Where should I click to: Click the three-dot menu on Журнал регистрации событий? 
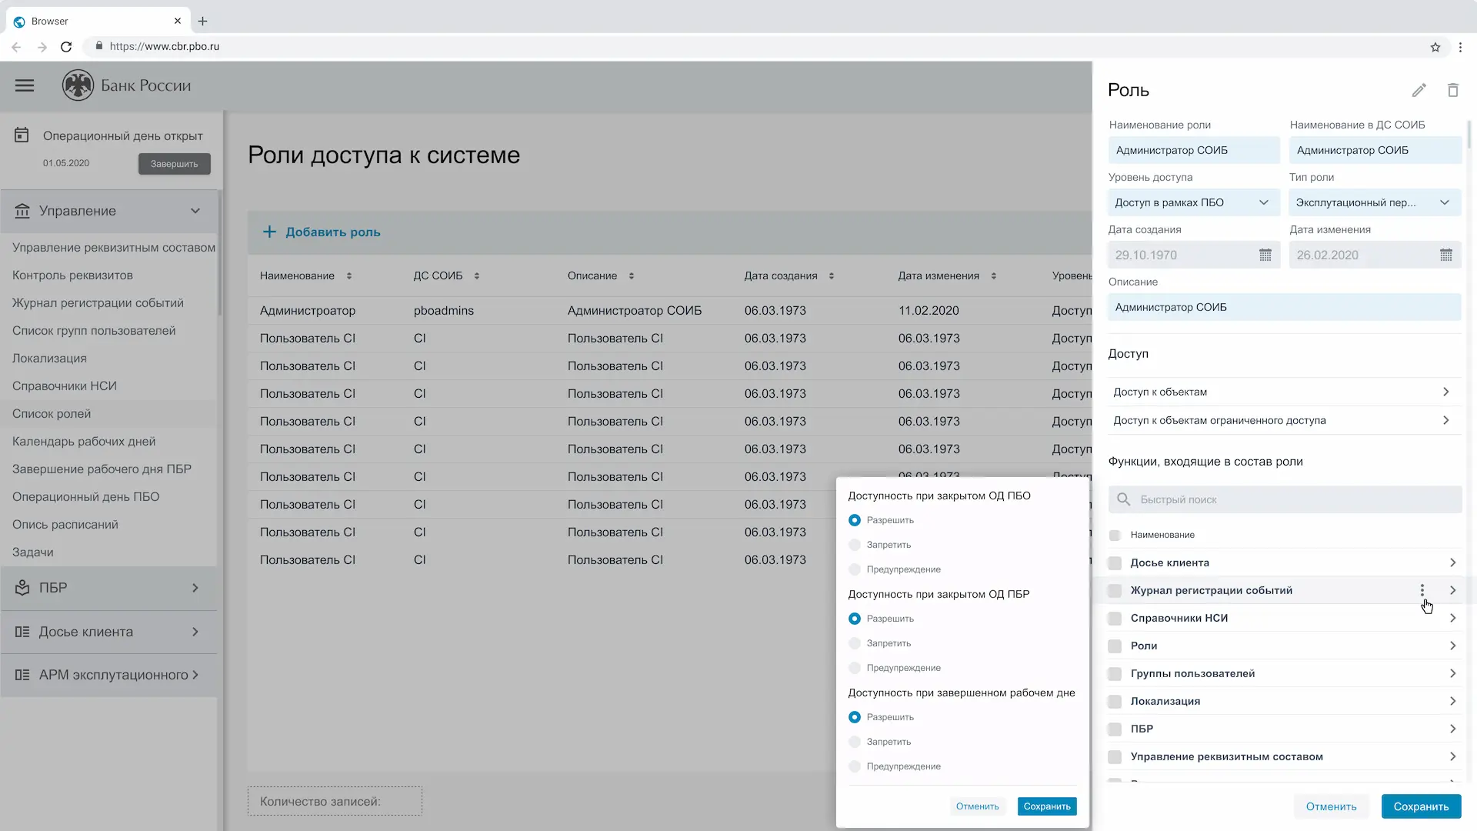pos(1422,590)
